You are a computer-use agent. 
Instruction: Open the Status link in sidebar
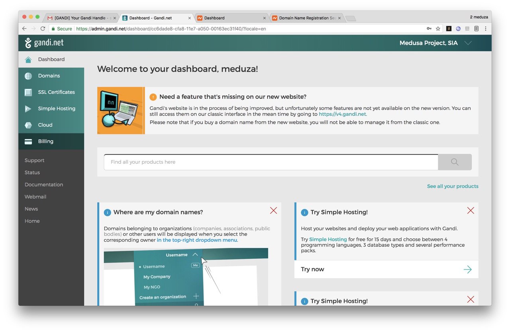[32, 172]
